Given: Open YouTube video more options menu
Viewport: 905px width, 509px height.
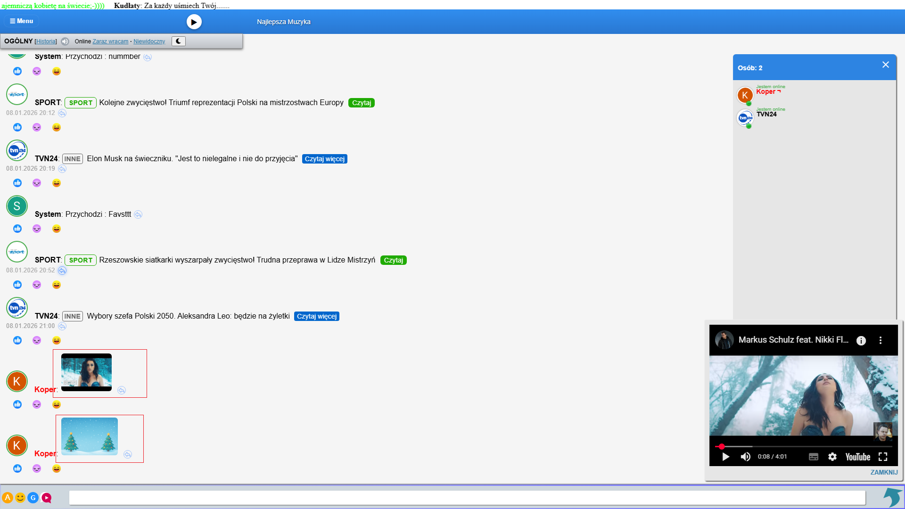Looking at the screenshot, I should [x=880, y=340].
